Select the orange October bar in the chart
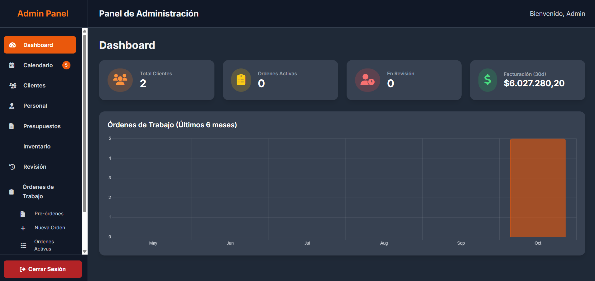 [x=538, y=187]
